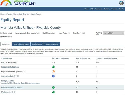Click the green Suspension Rate performance icon
This screenshot has height=95, width=125.
click(53, 67)
